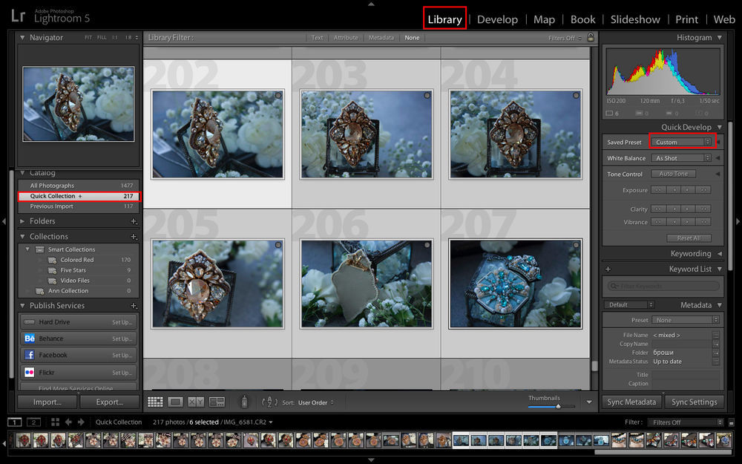The width and height of the screenshot is (742, 464).
Task: Toggle Quick Collection marker on photo 203
Action: 427,96
